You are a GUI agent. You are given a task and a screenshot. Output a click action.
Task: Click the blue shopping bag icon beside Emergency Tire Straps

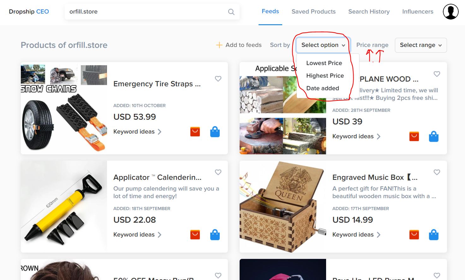pyautogui.click(x=215, y=132)
